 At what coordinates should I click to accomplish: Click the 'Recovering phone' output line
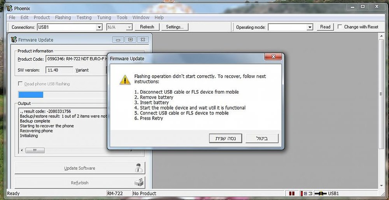pos(36,131)
